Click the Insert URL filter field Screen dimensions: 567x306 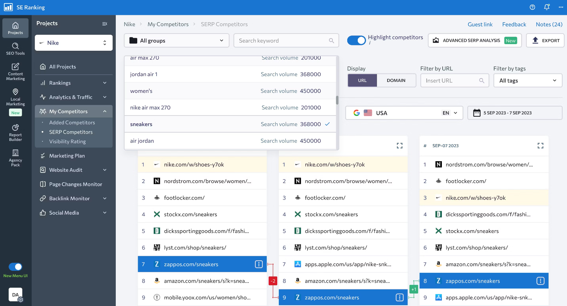coord(455,80)
